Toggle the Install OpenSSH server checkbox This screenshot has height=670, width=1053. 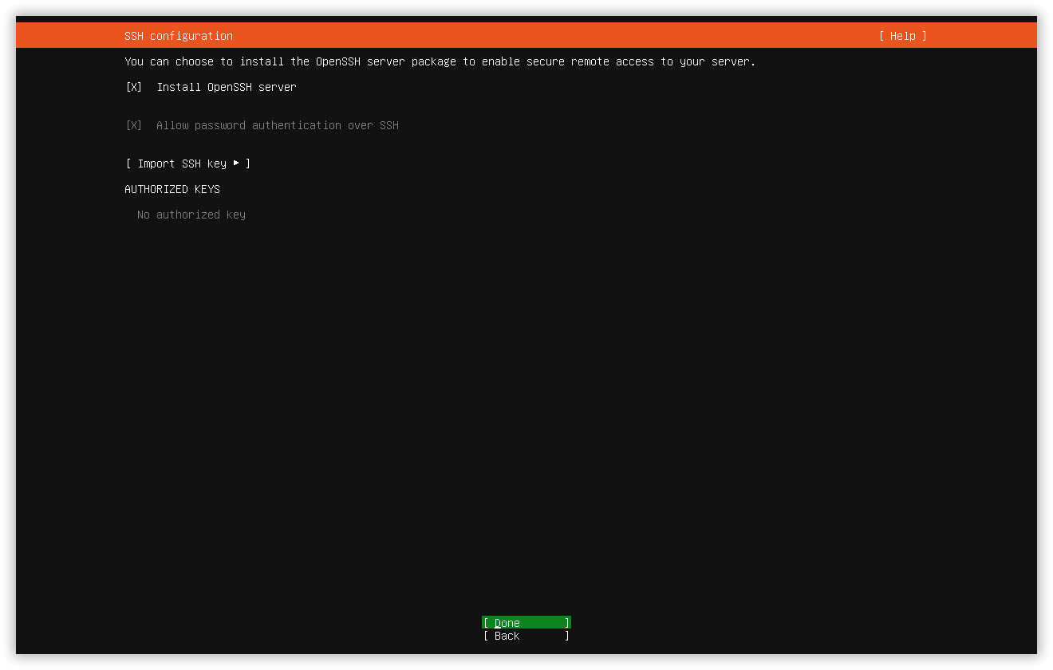tap(134, 87)
